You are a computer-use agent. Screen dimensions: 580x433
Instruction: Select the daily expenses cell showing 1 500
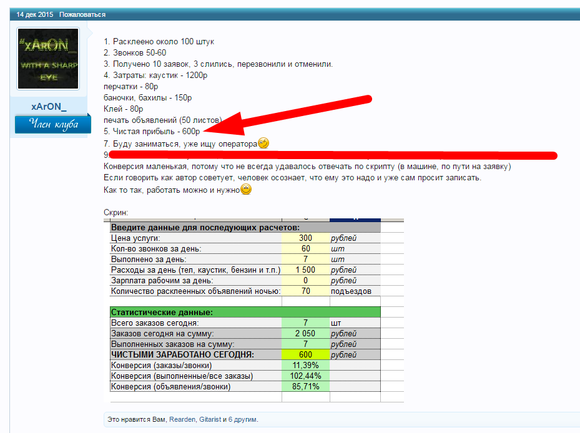(x=305, y=270)
